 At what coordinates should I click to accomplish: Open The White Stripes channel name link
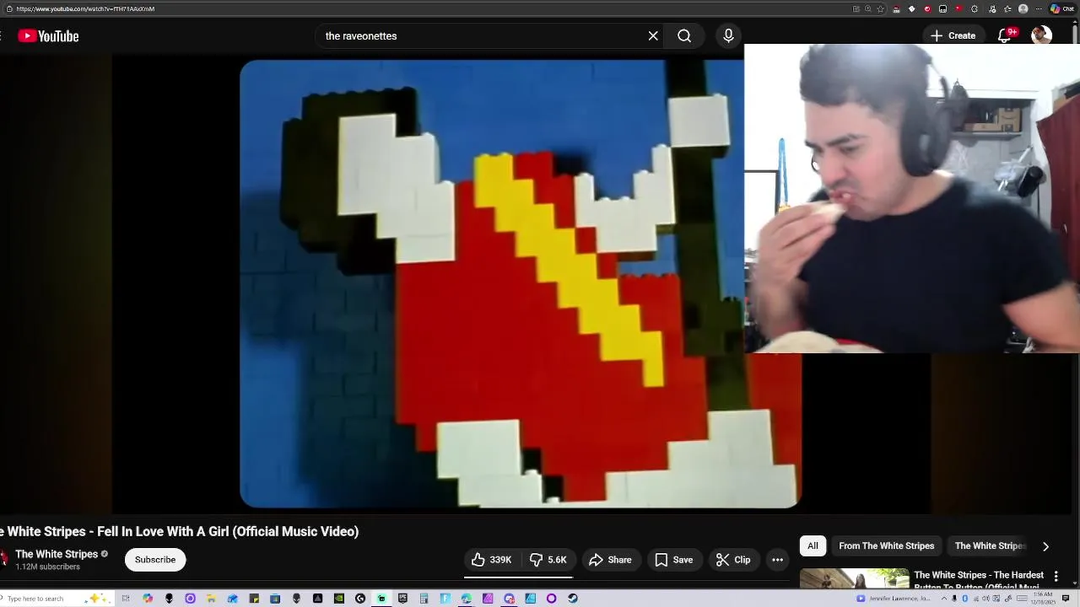click(57, 554)
